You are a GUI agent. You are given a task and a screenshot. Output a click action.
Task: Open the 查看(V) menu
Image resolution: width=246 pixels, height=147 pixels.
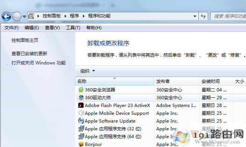click(x=52, y=28)
